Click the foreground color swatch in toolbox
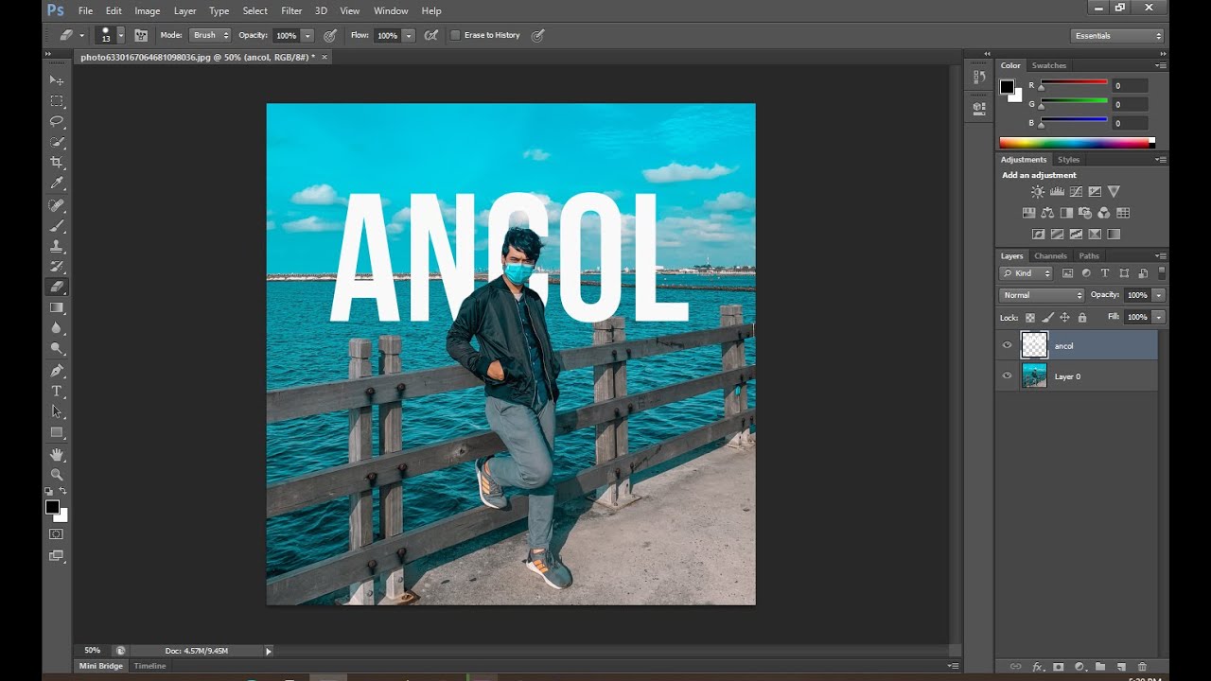Viewport: 1211px width, 681px height. [53, 508]
